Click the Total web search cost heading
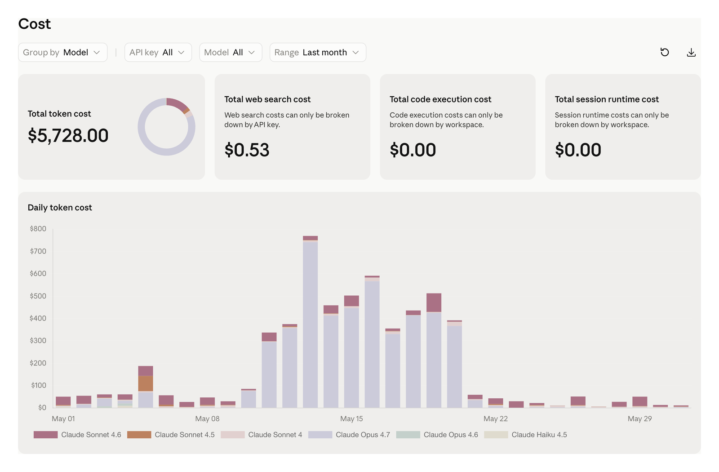The width and height of the screenshot is (719, 472). click(x=267, y=99)
